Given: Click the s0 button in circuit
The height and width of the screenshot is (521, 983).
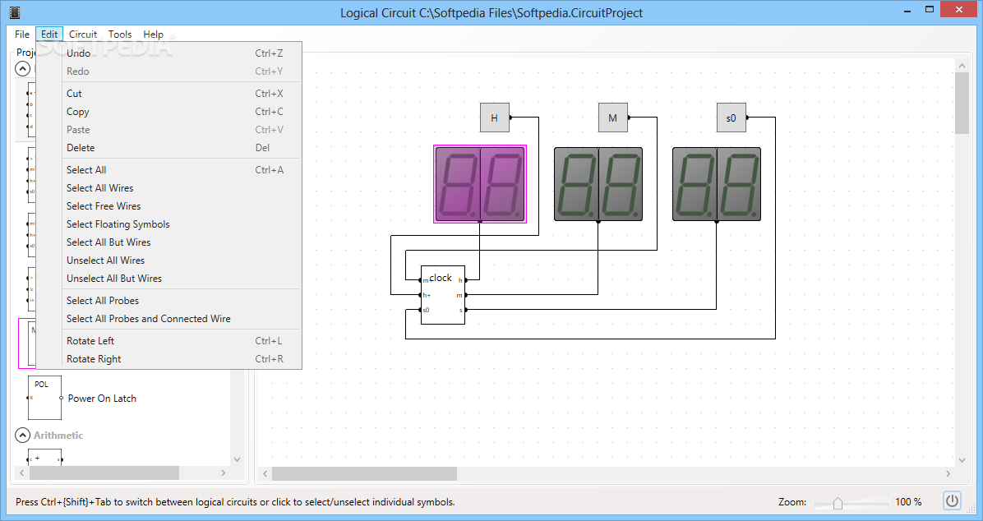Looking at the screenshot, I should click(731, 118).
